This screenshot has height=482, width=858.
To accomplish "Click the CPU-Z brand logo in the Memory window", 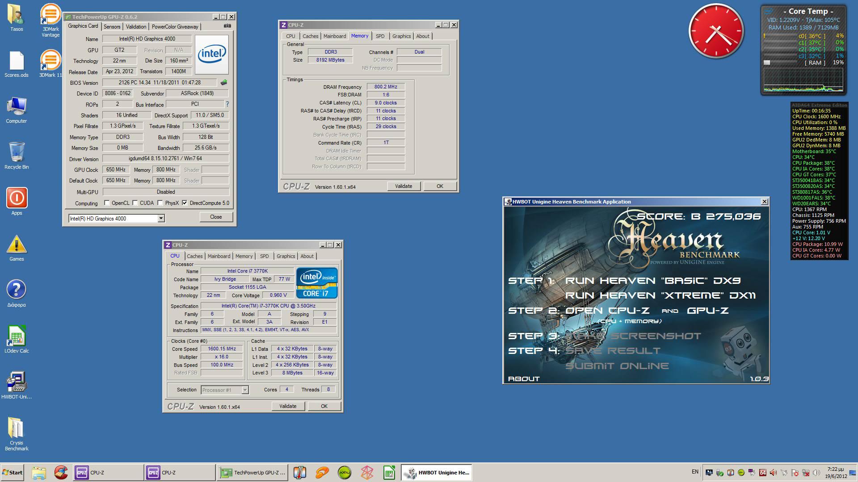I will click(x=296, y=187).
